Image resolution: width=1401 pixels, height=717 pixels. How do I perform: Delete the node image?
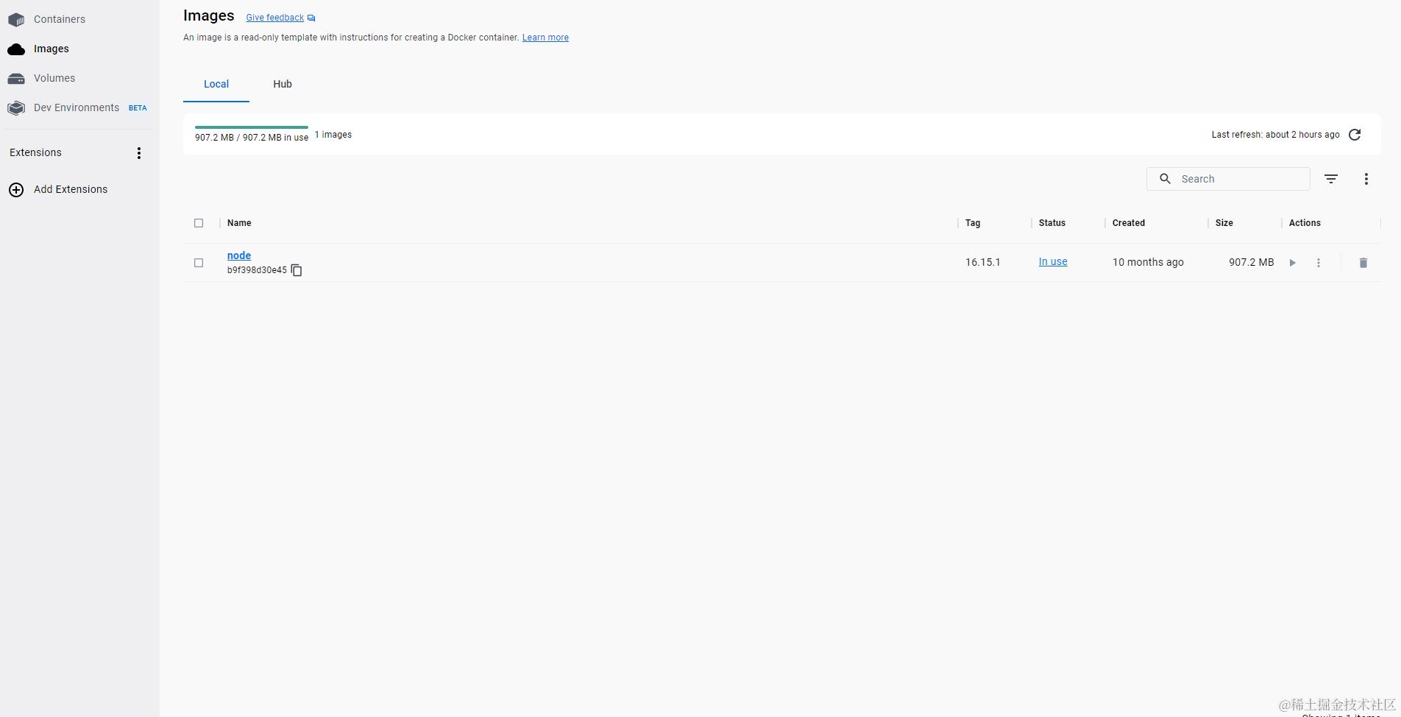1363,263
